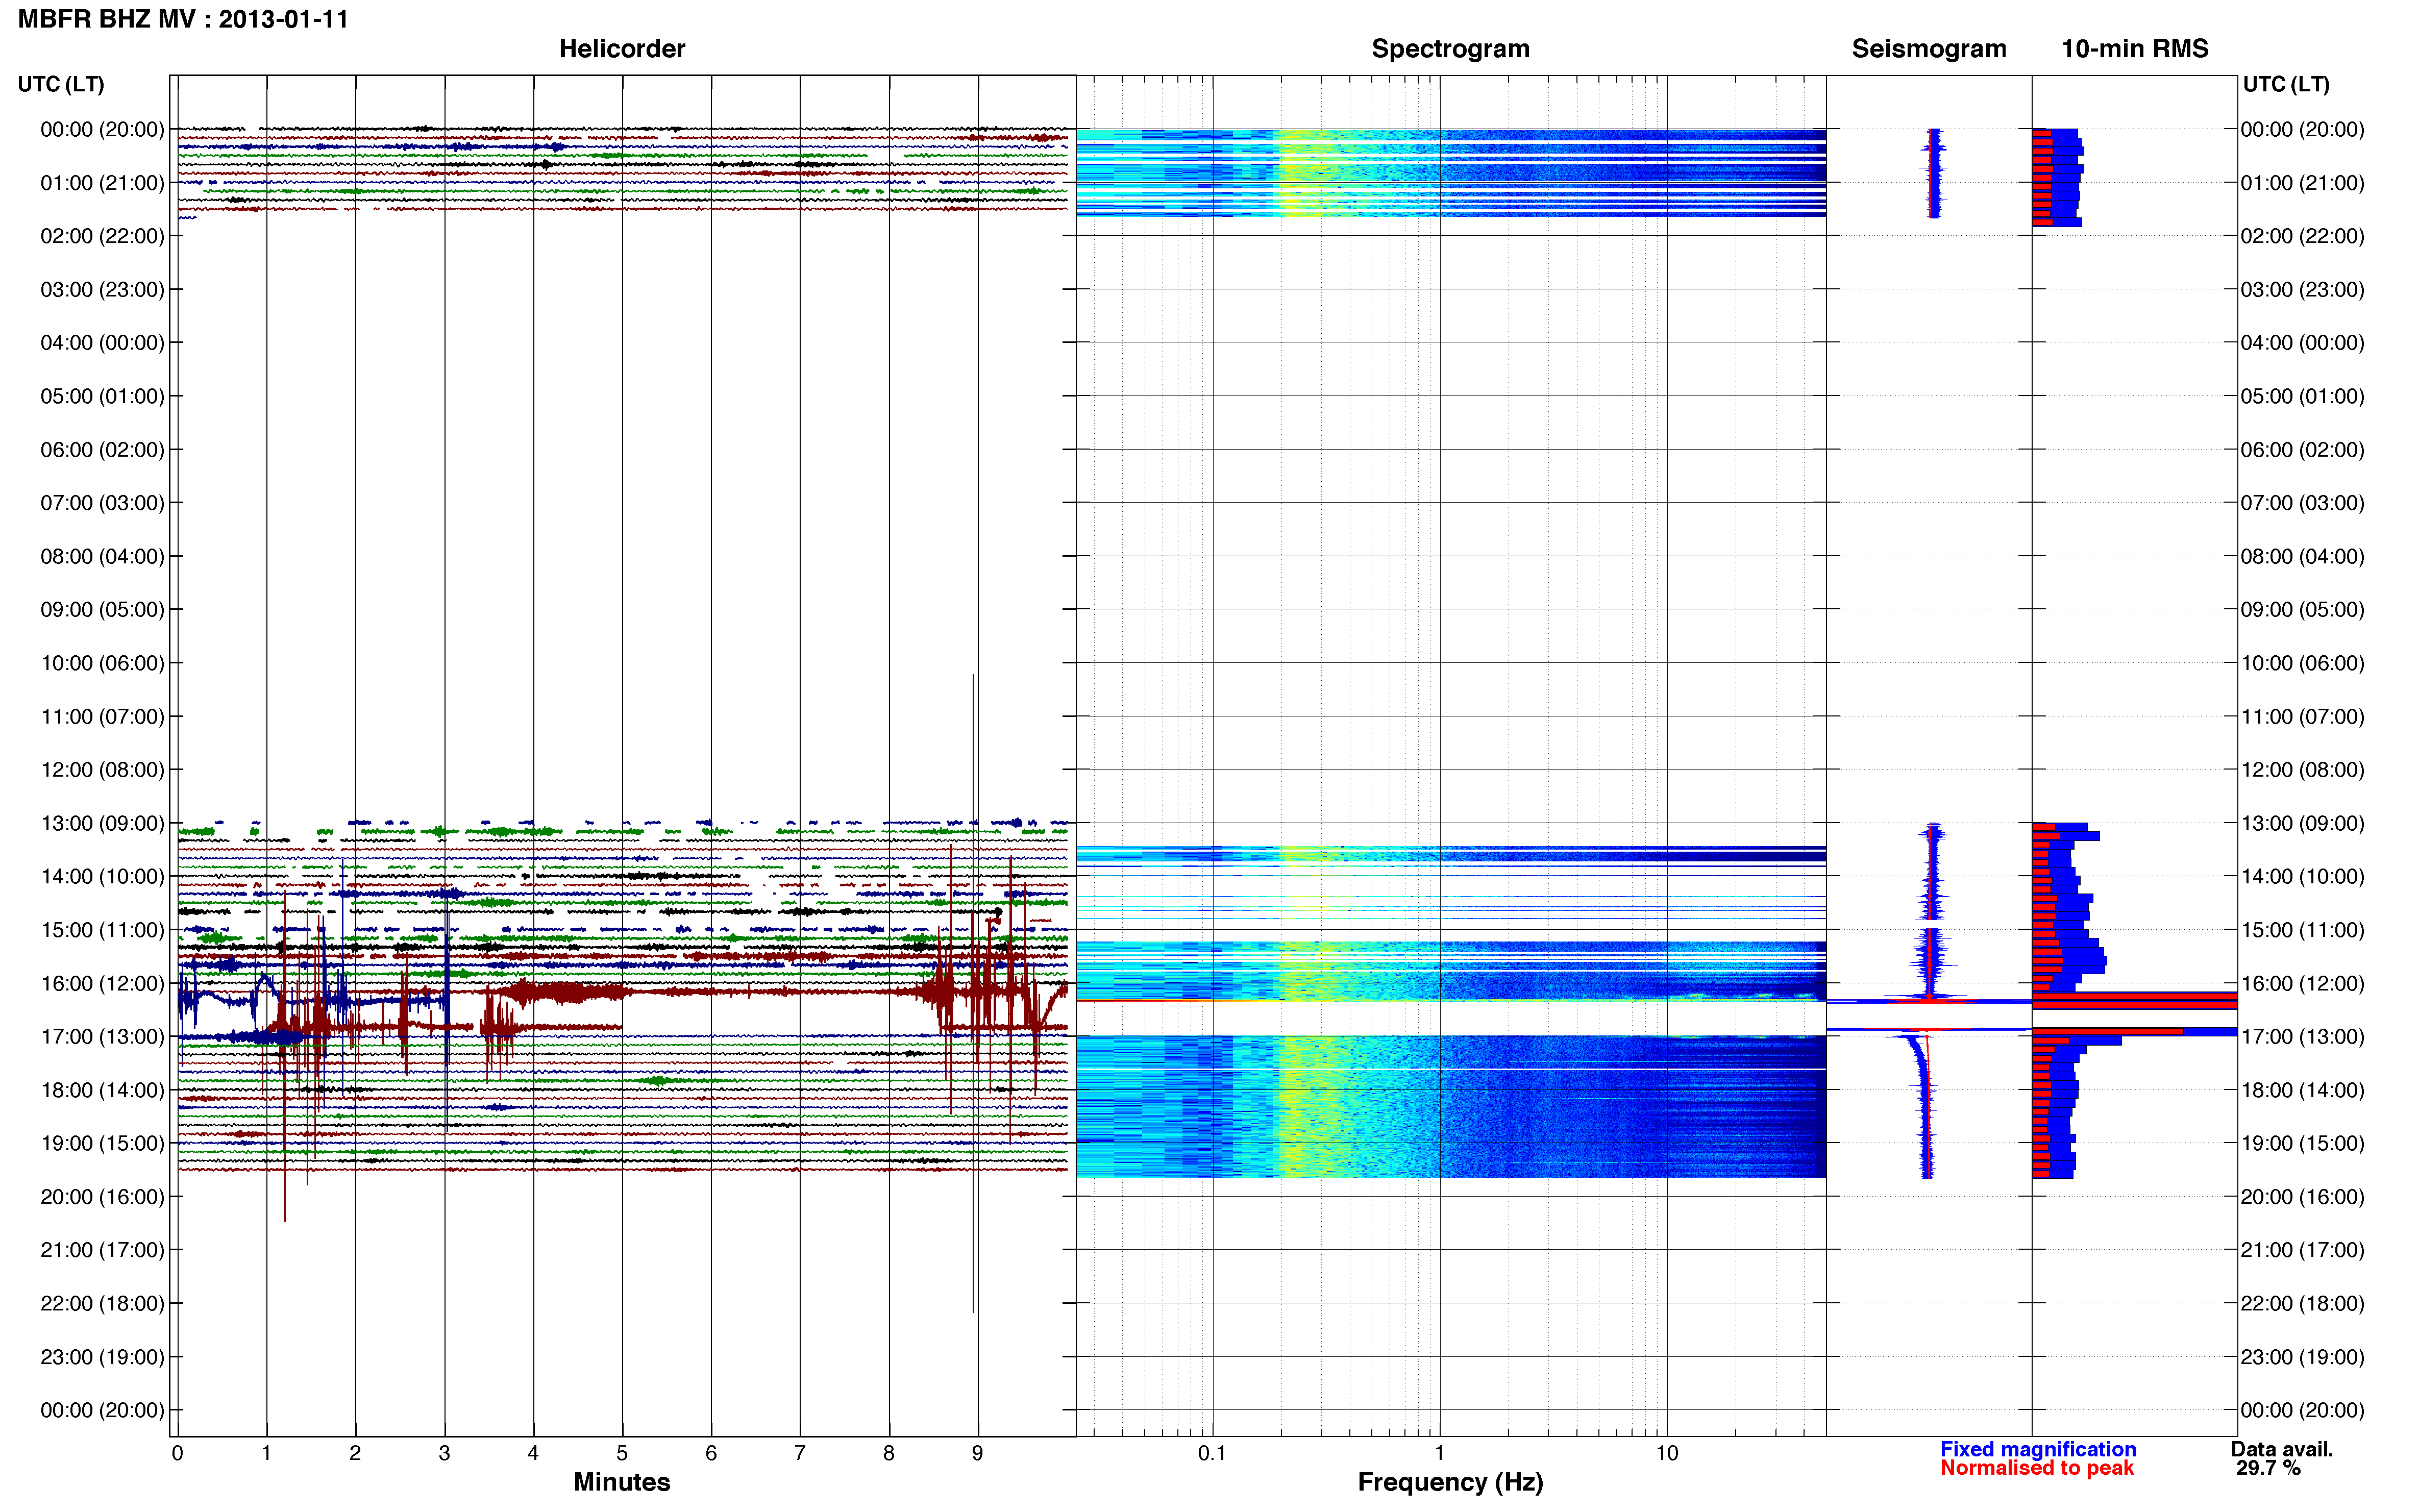Click left time label '17:00 (13:00)'

(102, 1037)
